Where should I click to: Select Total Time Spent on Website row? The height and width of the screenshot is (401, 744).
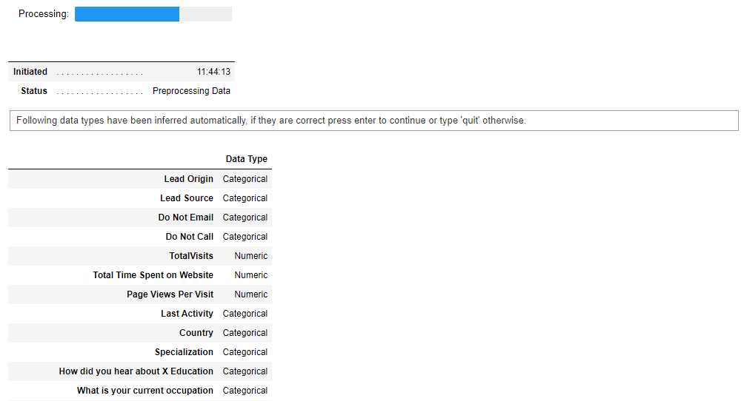[x=153, y=275]
